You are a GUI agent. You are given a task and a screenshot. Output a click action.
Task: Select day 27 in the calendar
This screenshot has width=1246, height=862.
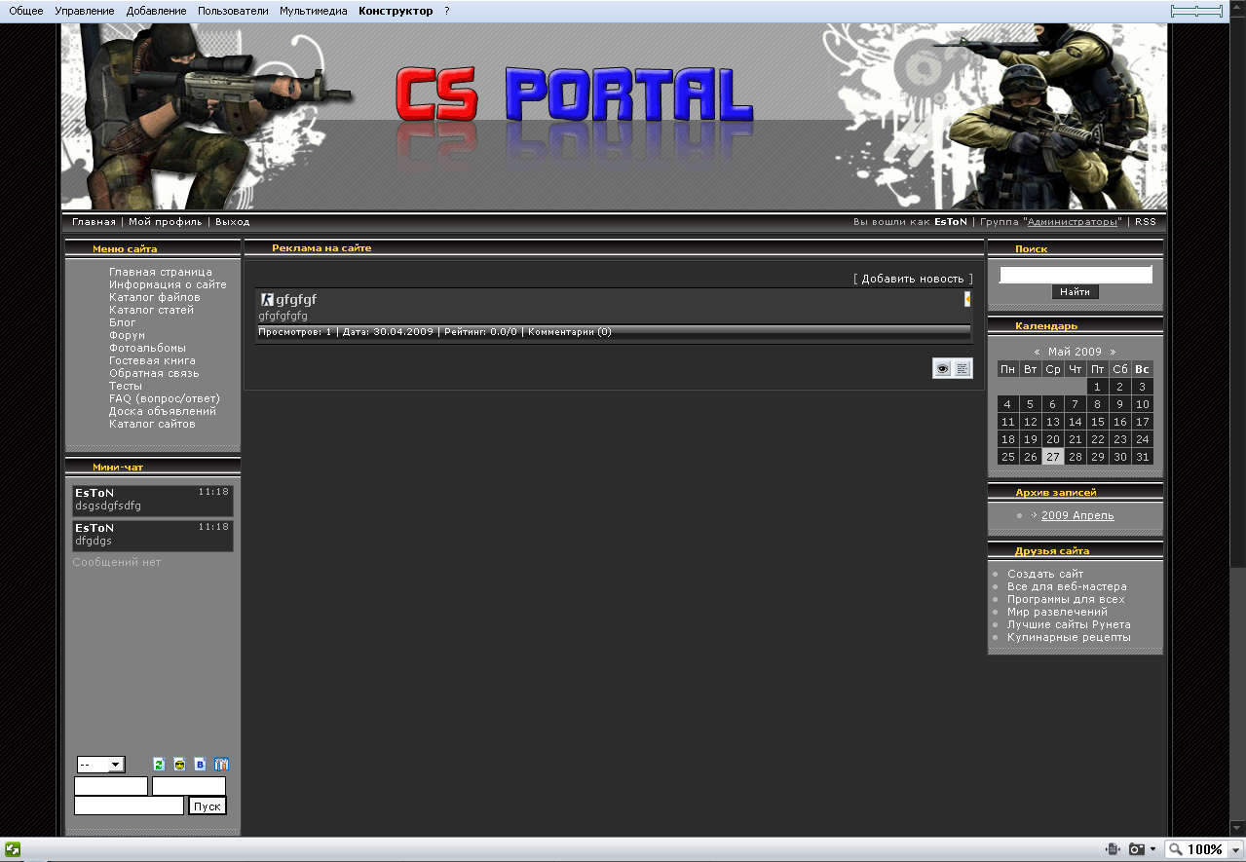(x=1052, y=457)
